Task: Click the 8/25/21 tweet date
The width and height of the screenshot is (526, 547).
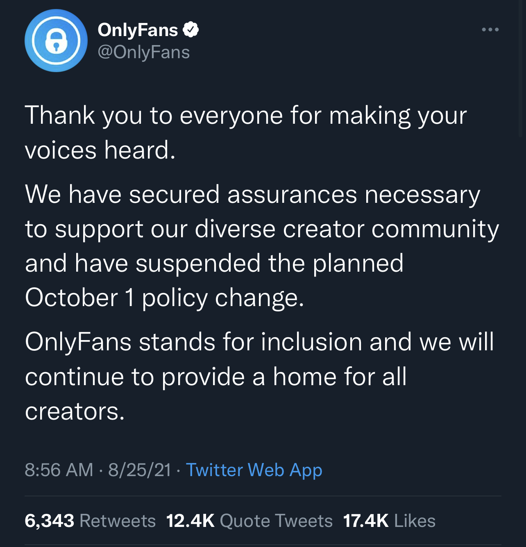Action: [140, 470]
